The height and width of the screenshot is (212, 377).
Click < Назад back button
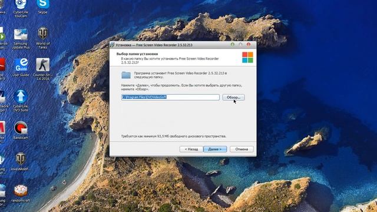click(191, 149)
